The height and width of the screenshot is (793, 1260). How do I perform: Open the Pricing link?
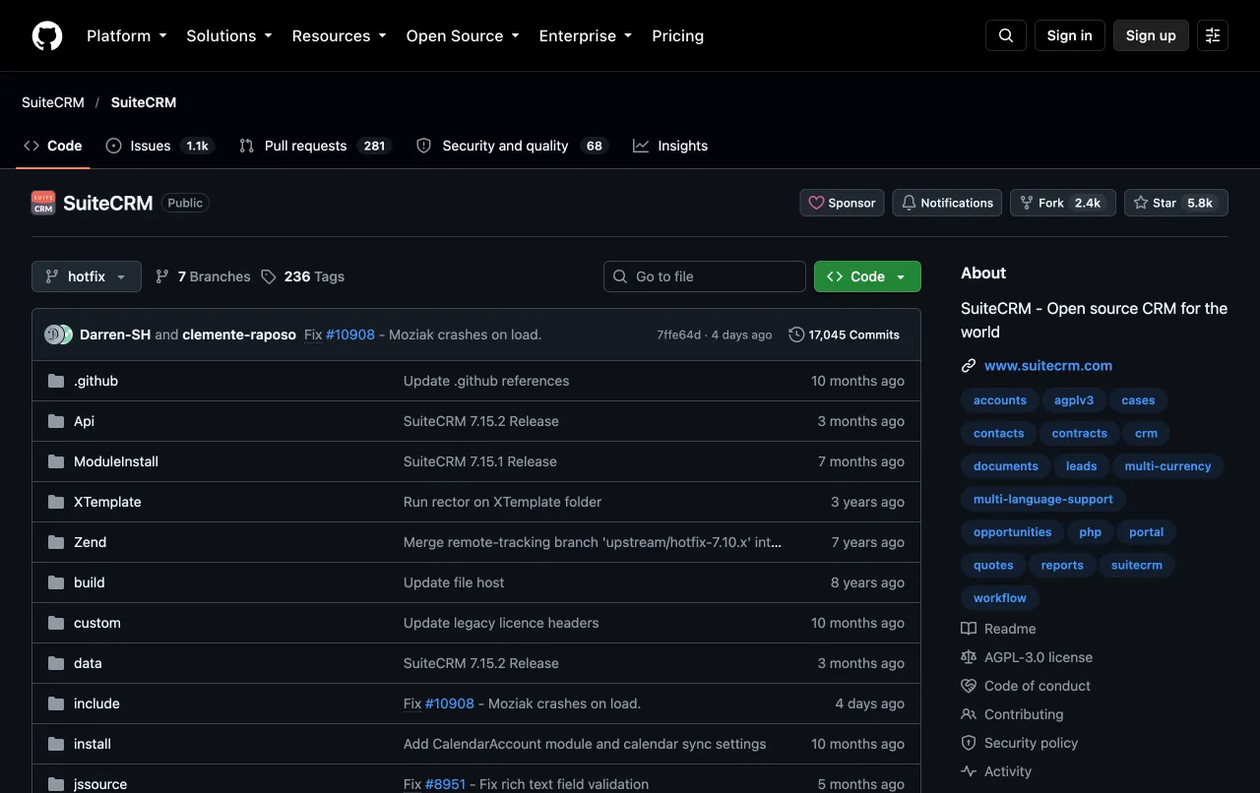[677, 35]
